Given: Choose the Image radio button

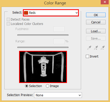Looking at the screenshot, I should [47, 86].
